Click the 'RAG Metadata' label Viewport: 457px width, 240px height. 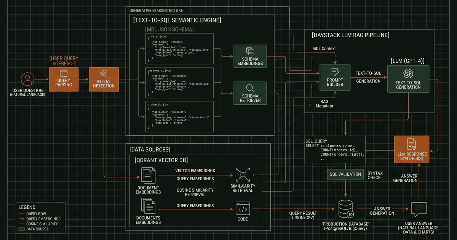pyautogui.click(x=324, y=104)
